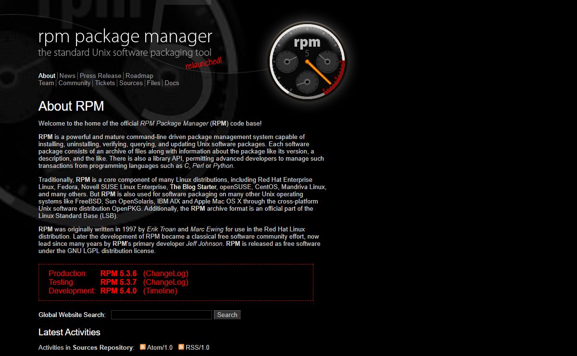Open the Docs page

pyautogui.click(x=172, y=83)
